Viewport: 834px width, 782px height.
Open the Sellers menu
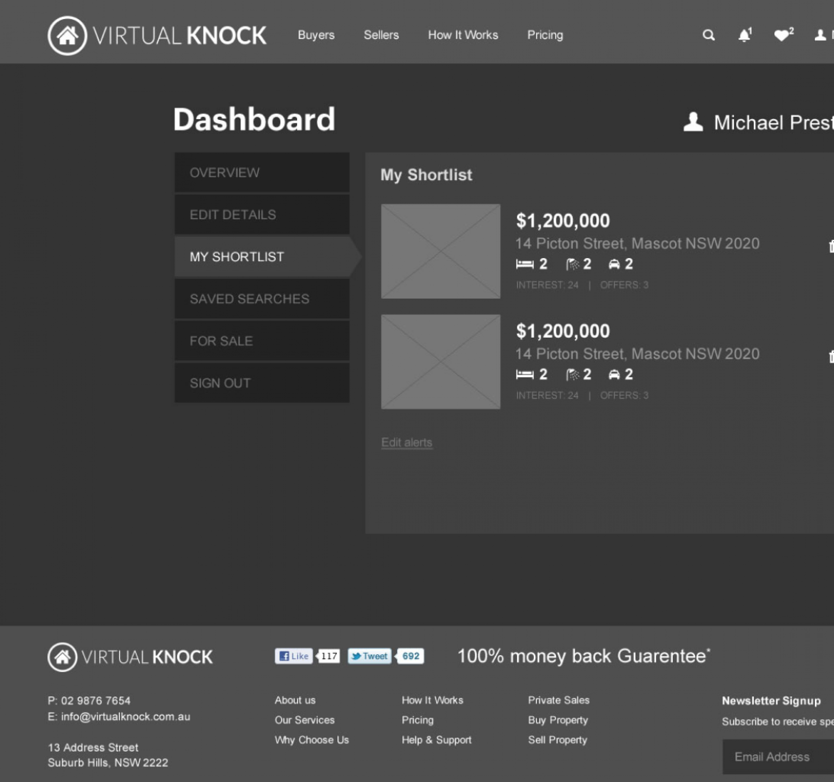point(381,35)
